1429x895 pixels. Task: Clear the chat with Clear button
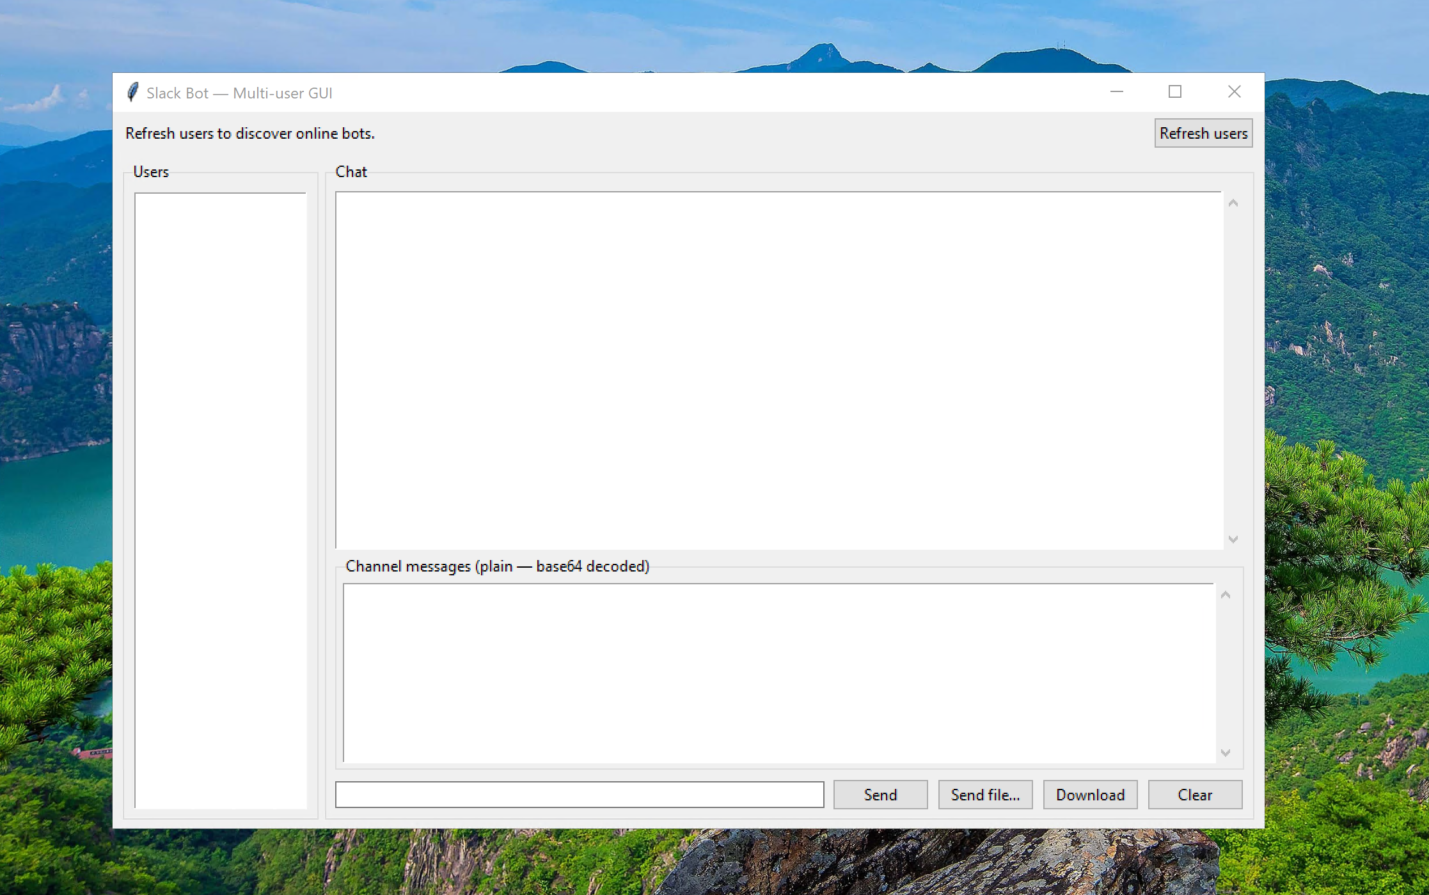point(1194,795)
